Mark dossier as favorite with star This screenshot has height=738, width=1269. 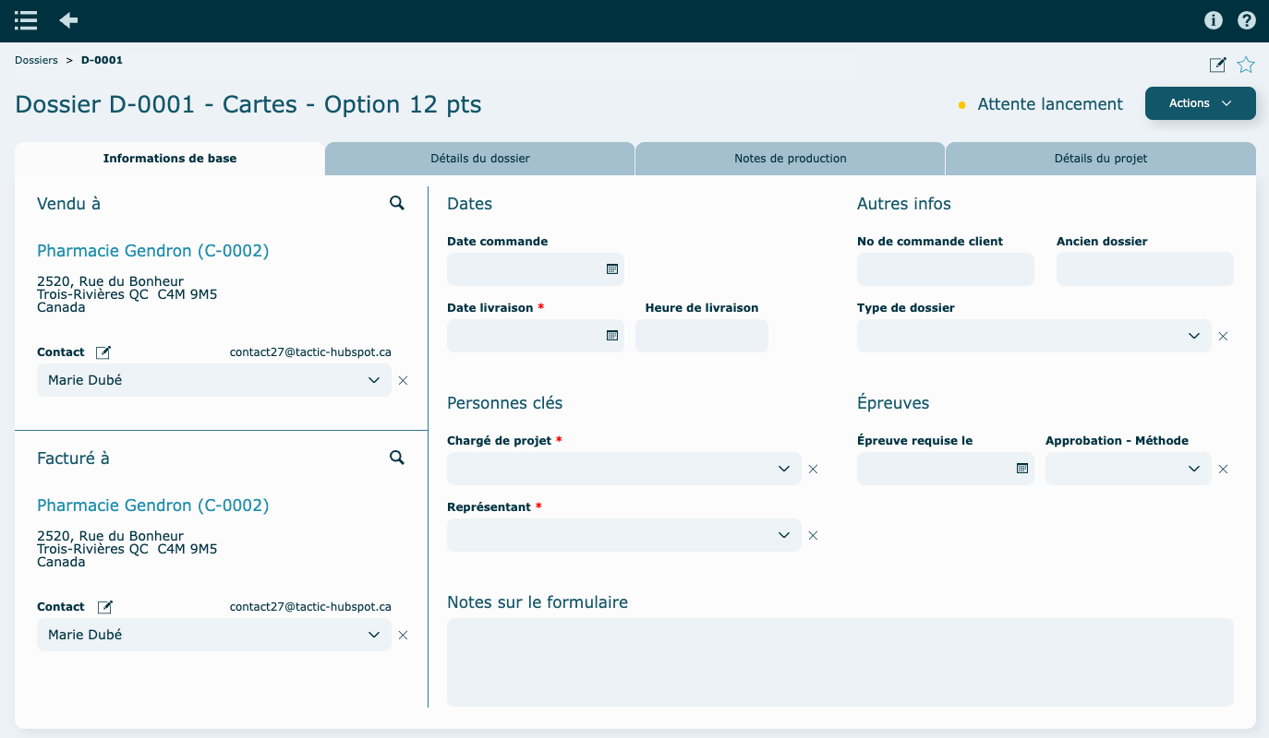click(1246, 65)
